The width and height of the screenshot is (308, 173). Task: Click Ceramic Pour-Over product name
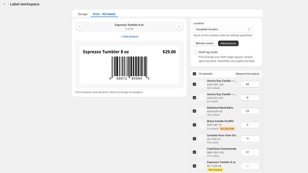click(223, 135)
